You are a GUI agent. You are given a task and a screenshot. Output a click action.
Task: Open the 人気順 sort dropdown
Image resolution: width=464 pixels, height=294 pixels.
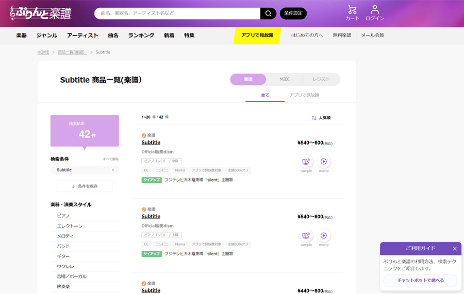click(321, 118)
